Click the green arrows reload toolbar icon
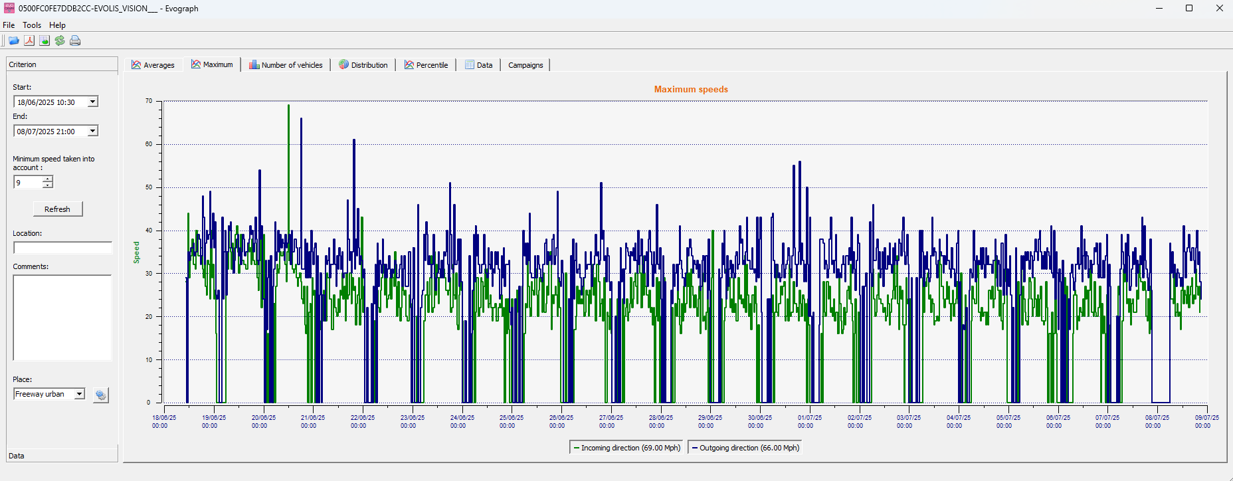Viewport: 1233px width, 481px height. click(x=60, y=41)
